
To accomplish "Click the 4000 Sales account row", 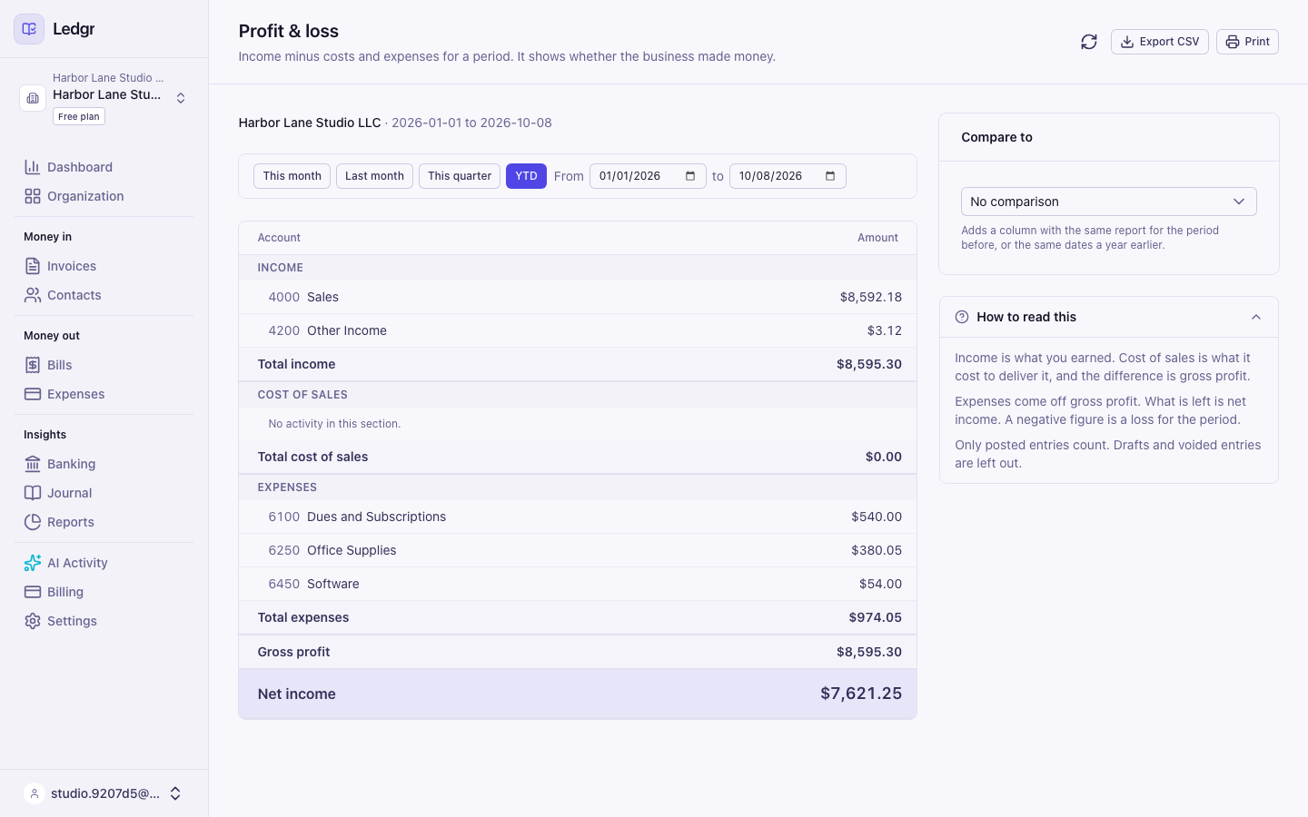I will (578, 297).
